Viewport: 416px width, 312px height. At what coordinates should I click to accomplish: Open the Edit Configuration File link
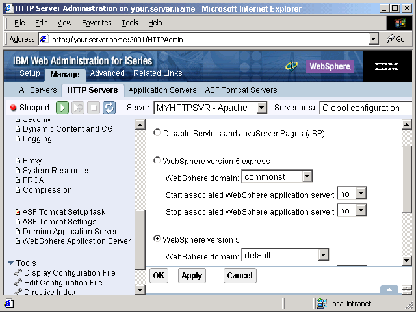tap(63, 283)
